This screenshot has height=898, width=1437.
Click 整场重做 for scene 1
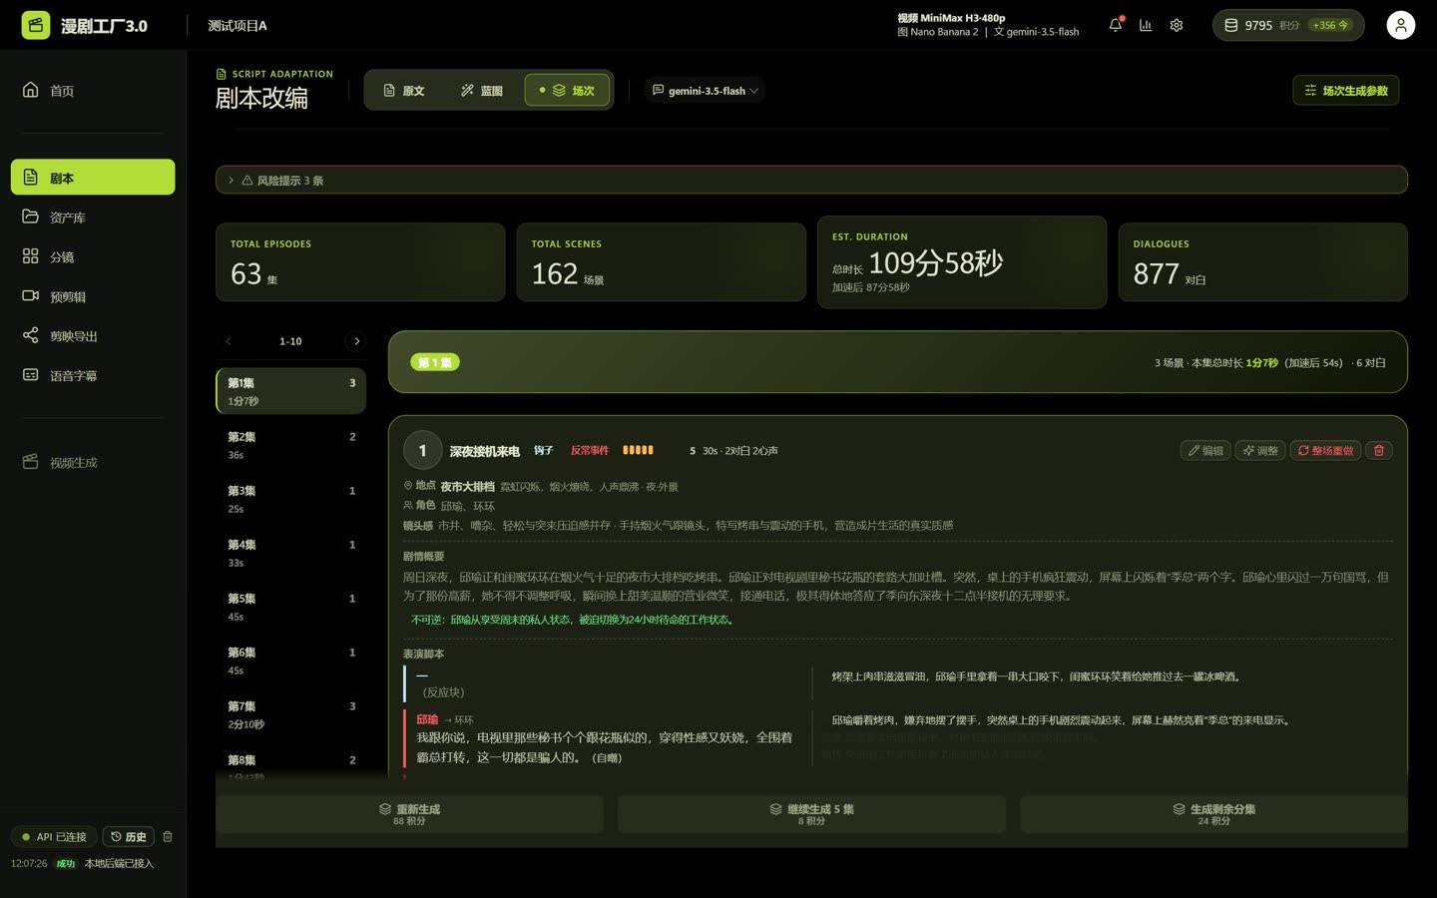(x=1325, y=450)
